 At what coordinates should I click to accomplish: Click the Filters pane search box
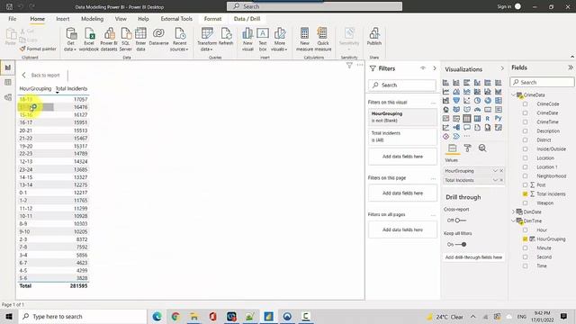click(402, 85)
